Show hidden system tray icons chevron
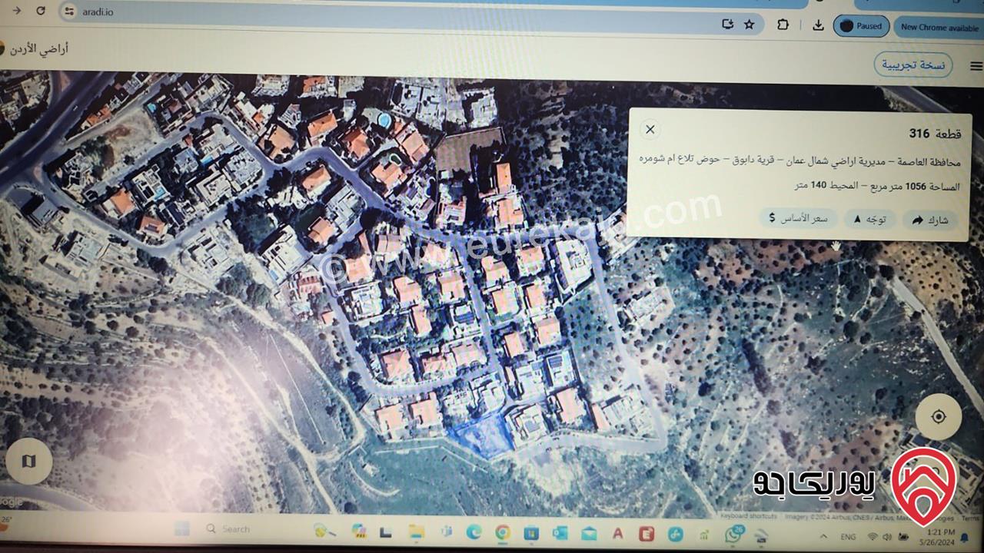Screen dimensions: 984x553 [822, 536]
